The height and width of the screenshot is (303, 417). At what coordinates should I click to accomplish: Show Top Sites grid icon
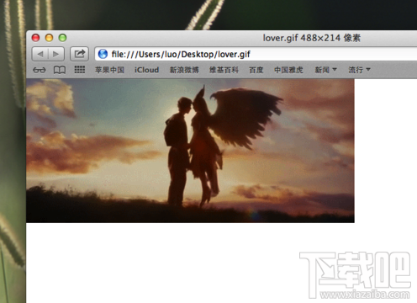[80, 70]
